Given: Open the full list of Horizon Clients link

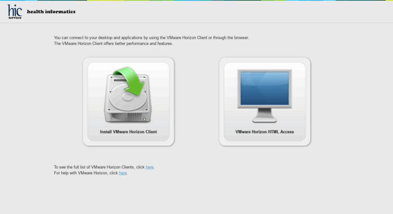Looking at the screenshot, I should tap(150, 167).
